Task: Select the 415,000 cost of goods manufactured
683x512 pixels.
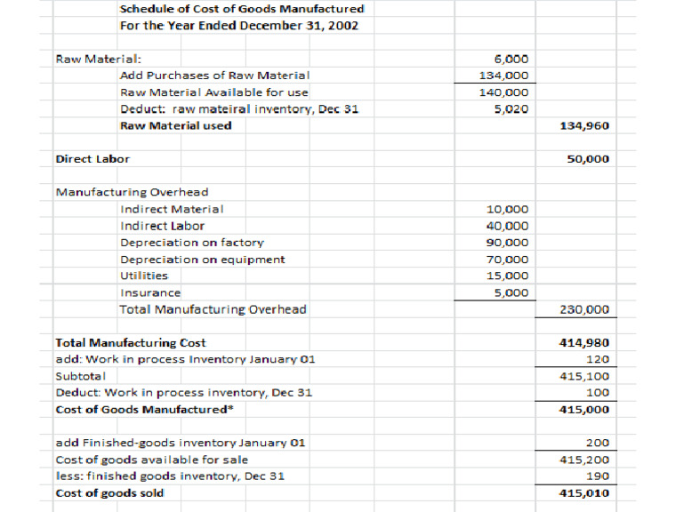Action: click(x=584, y=410)
